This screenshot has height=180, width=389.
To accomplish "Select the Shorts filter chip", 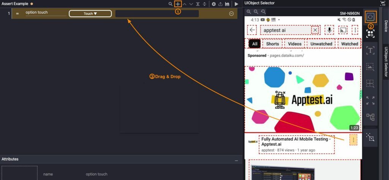I will point(272,44).
